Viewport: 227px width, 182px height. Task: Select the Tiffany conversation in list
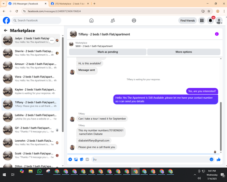click(31, 104)
